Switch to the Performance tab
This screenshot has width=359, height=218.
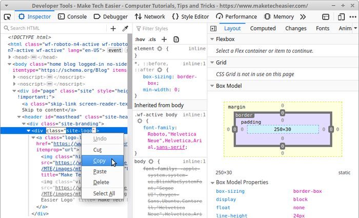point(236,17)
